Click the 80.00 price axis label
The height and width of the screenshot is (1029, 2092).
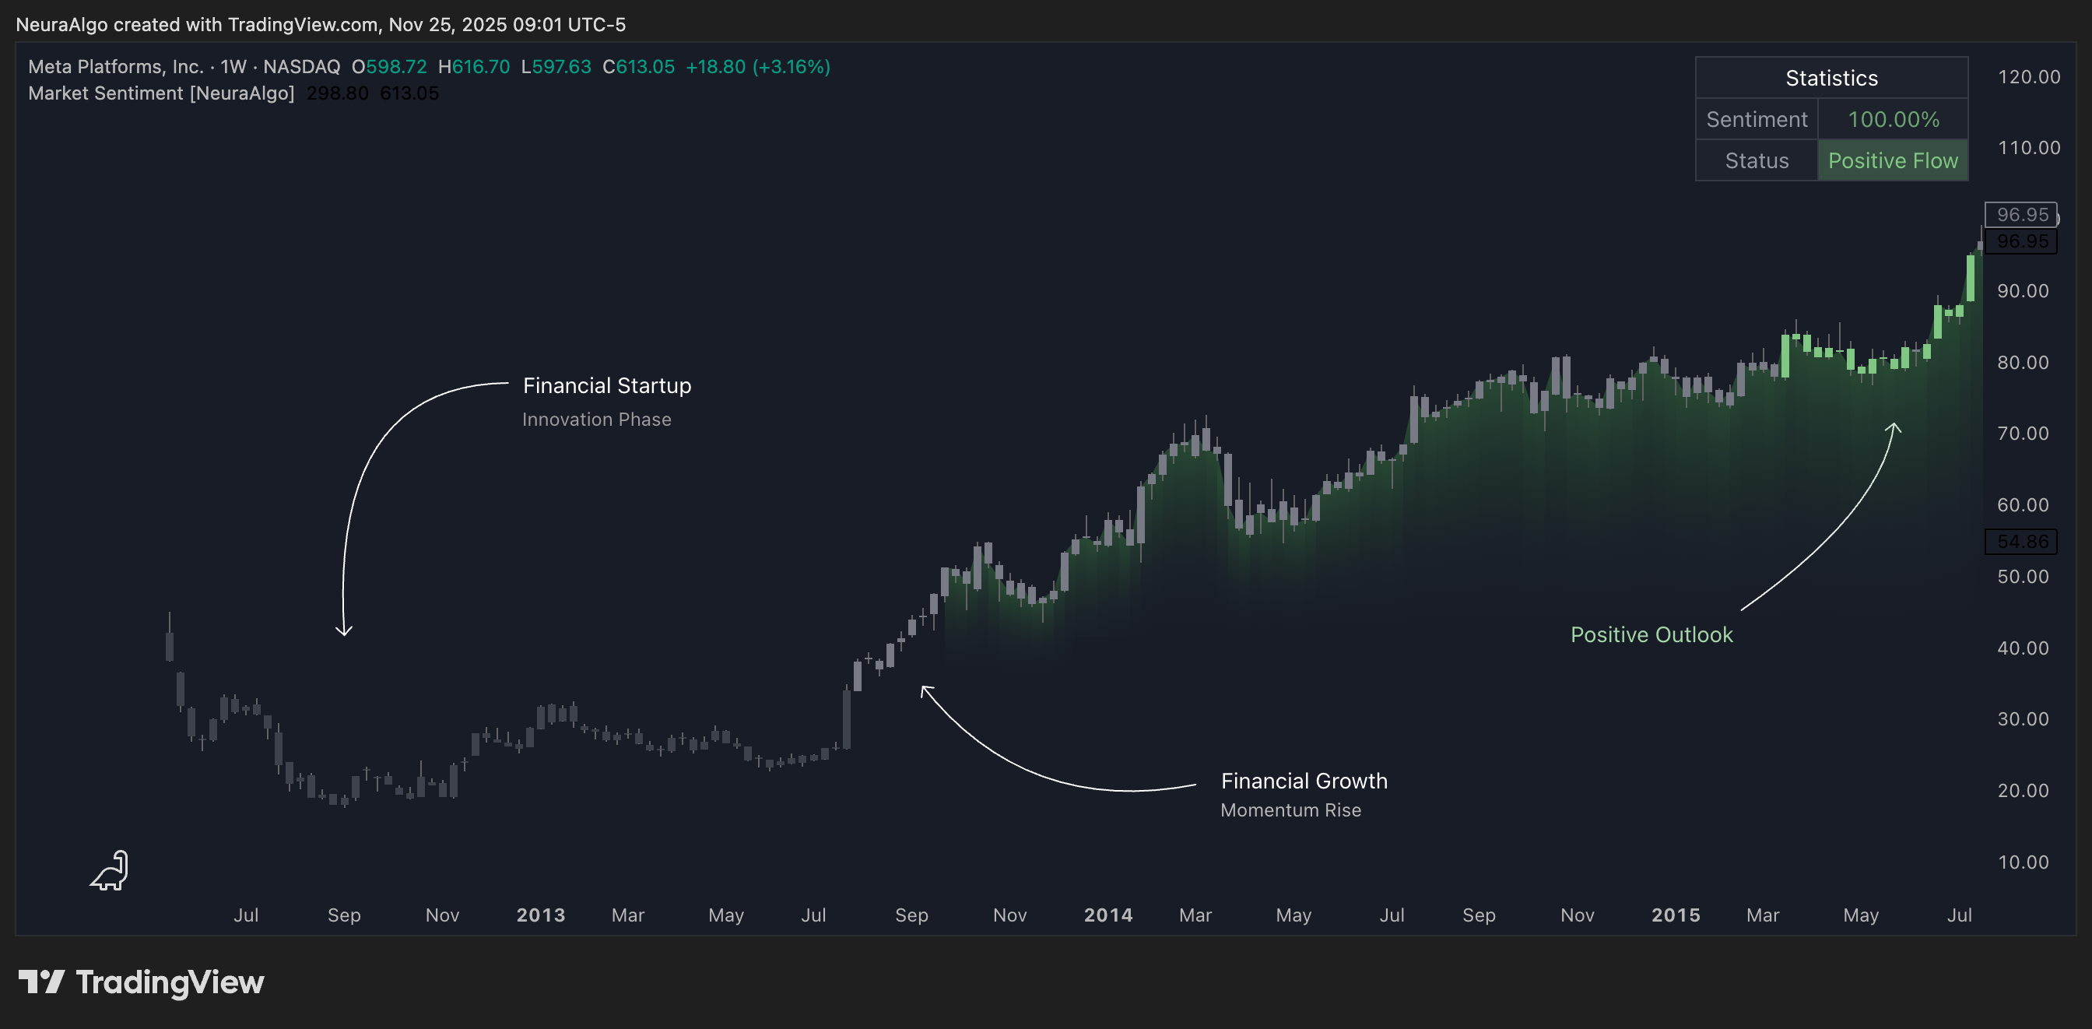coord(2023,362)
